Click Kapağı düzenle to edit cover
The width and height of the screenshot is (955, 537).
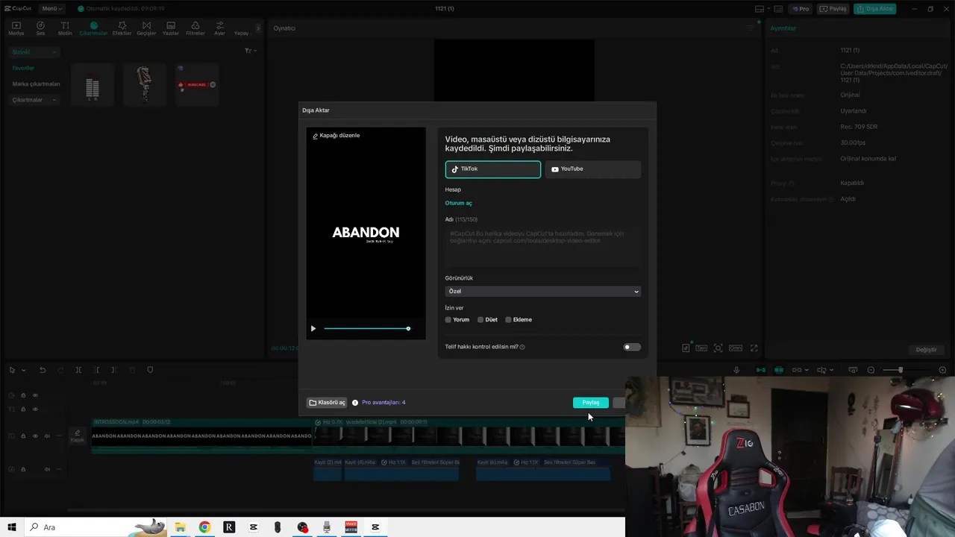coord(336,136)
